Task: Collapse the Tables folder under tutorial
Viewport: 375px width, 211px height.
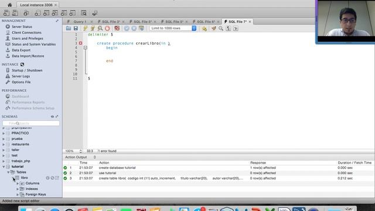Action: (8, 172)
